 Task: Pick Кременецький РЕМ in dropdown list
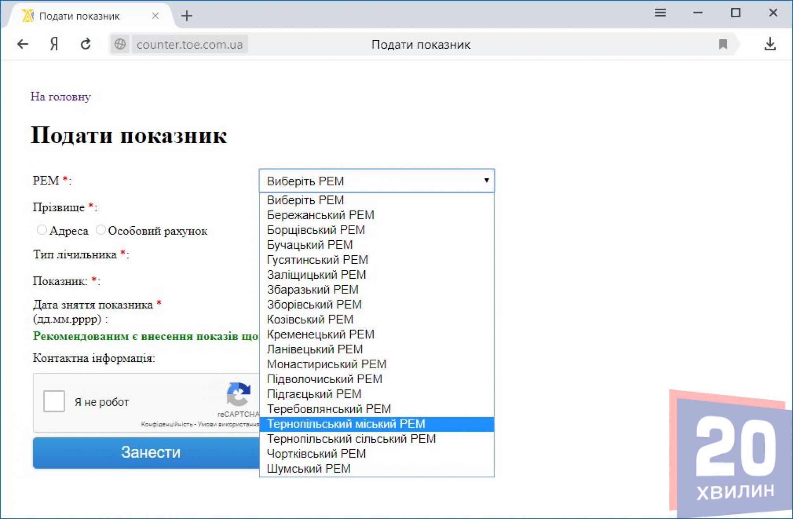320,334
